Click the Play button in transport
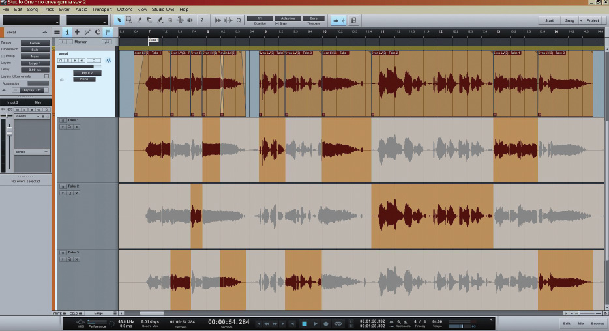Viewport: 609px width, 331px height. click(x=316, y=324)
